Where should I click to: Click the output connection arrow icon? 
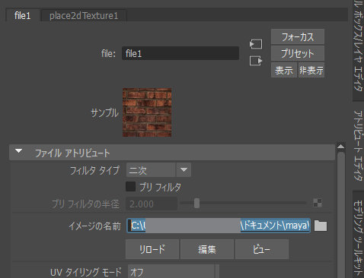(x=256, y=61)
